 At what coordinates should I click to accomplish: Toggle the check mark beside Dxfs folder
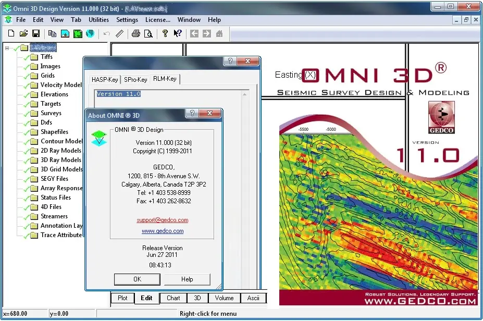click(x=27, y=123)
